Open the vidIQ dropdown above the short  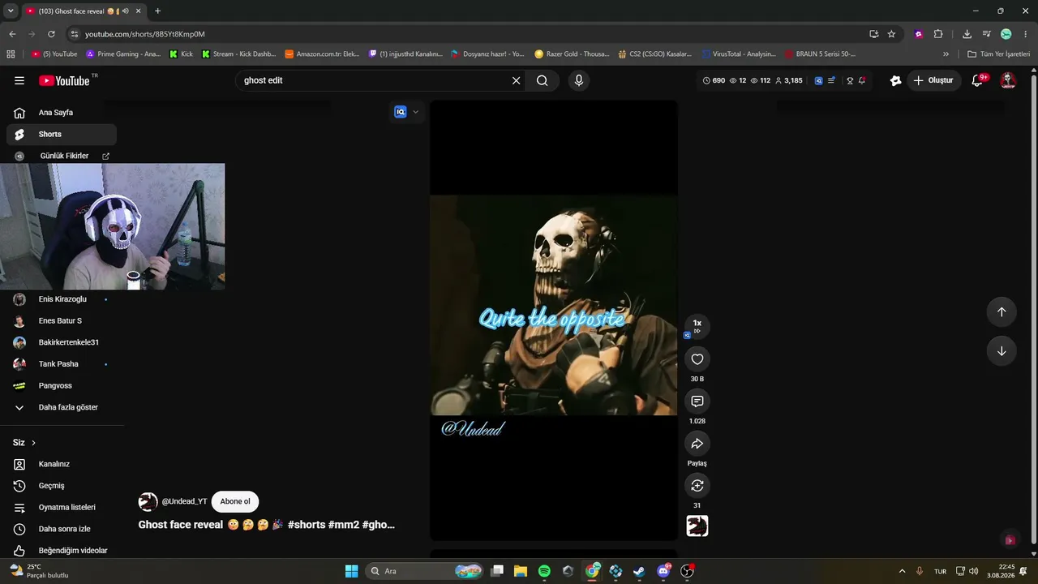[x=407, y=112]
